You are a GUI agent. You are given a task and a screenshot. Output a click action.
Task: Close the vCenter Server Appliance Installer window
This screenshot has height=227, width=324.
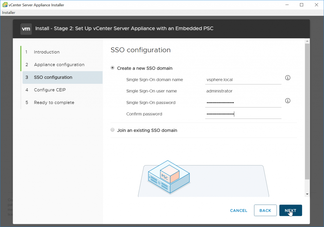coord(316,5)
